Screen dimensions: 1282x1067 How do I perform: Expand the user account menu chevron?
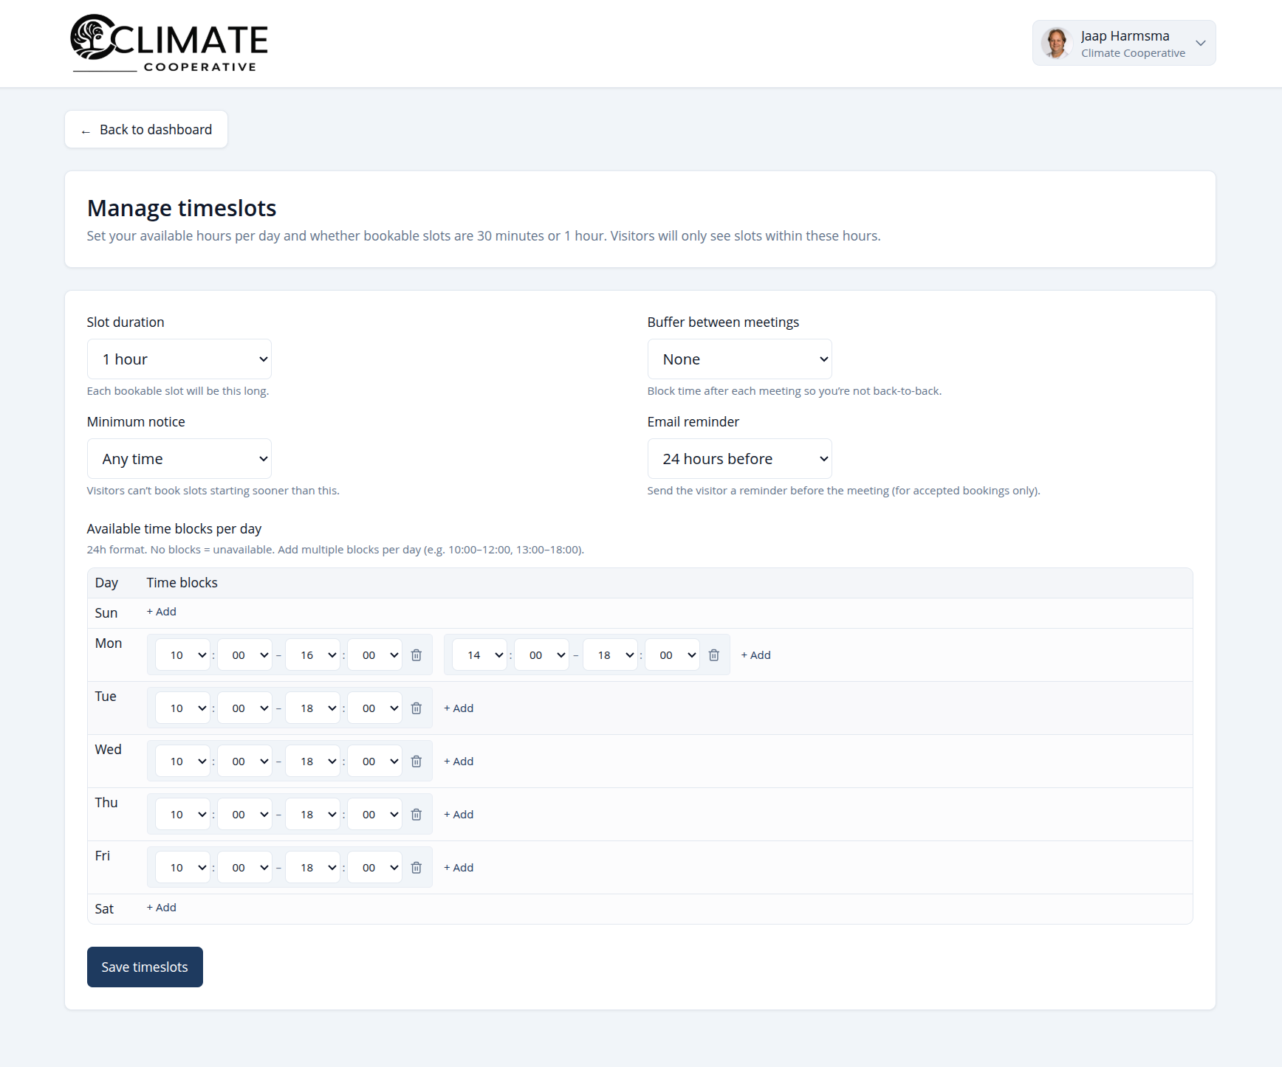[x=1201, y=44]
